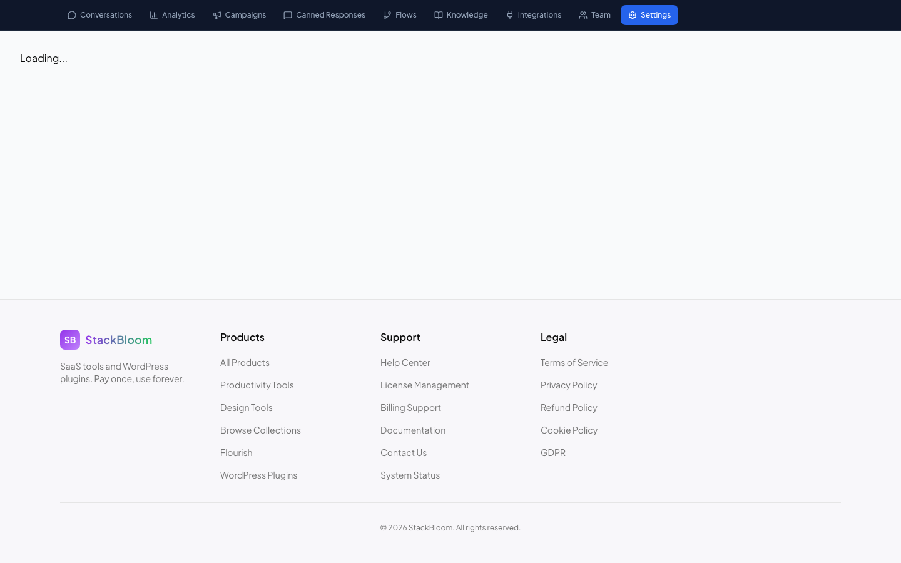The width and height of the screenshot is (901, 563).
Task: Open Campaigns using the megaphone icon
Action: 217,15
